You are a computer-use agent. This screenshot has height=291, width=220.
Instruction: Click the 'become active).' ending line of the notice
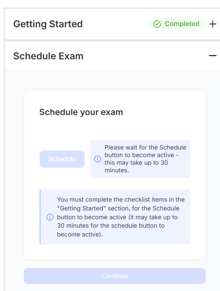pyautogui.click(x=80, y=234)
